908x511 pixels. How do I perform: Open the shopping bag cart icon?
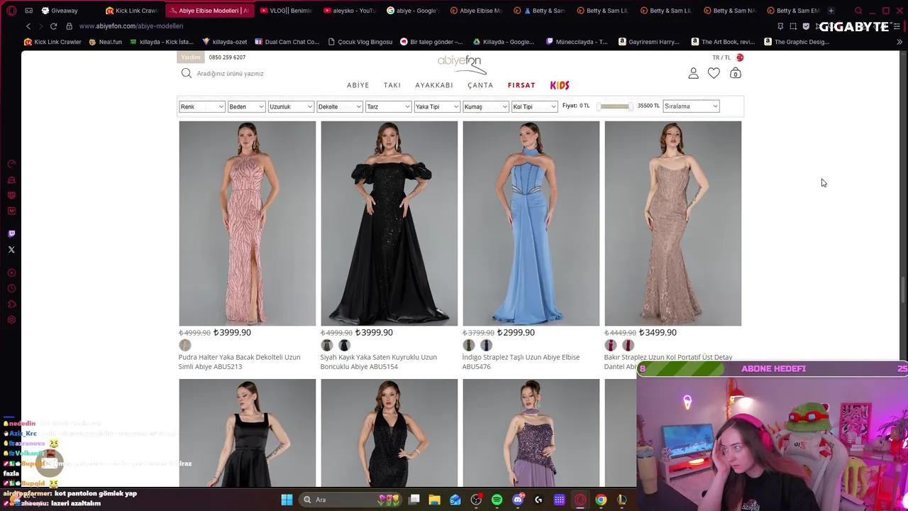point(736,73)
